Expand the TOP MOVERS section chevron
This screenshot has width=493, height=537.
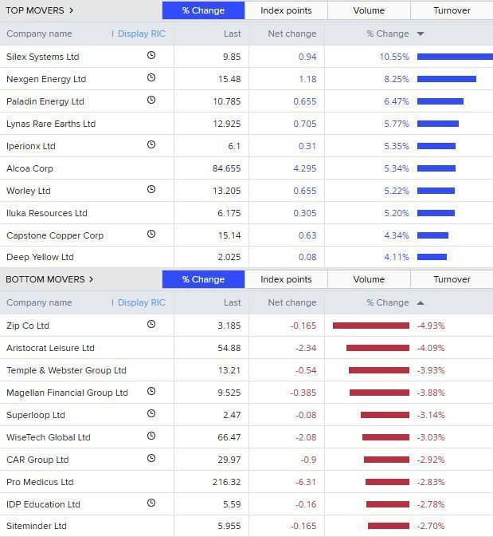72,10
